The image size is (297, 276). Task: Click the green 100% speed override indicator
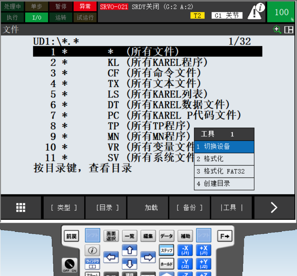pyautogui.click(x=281, y=12)
